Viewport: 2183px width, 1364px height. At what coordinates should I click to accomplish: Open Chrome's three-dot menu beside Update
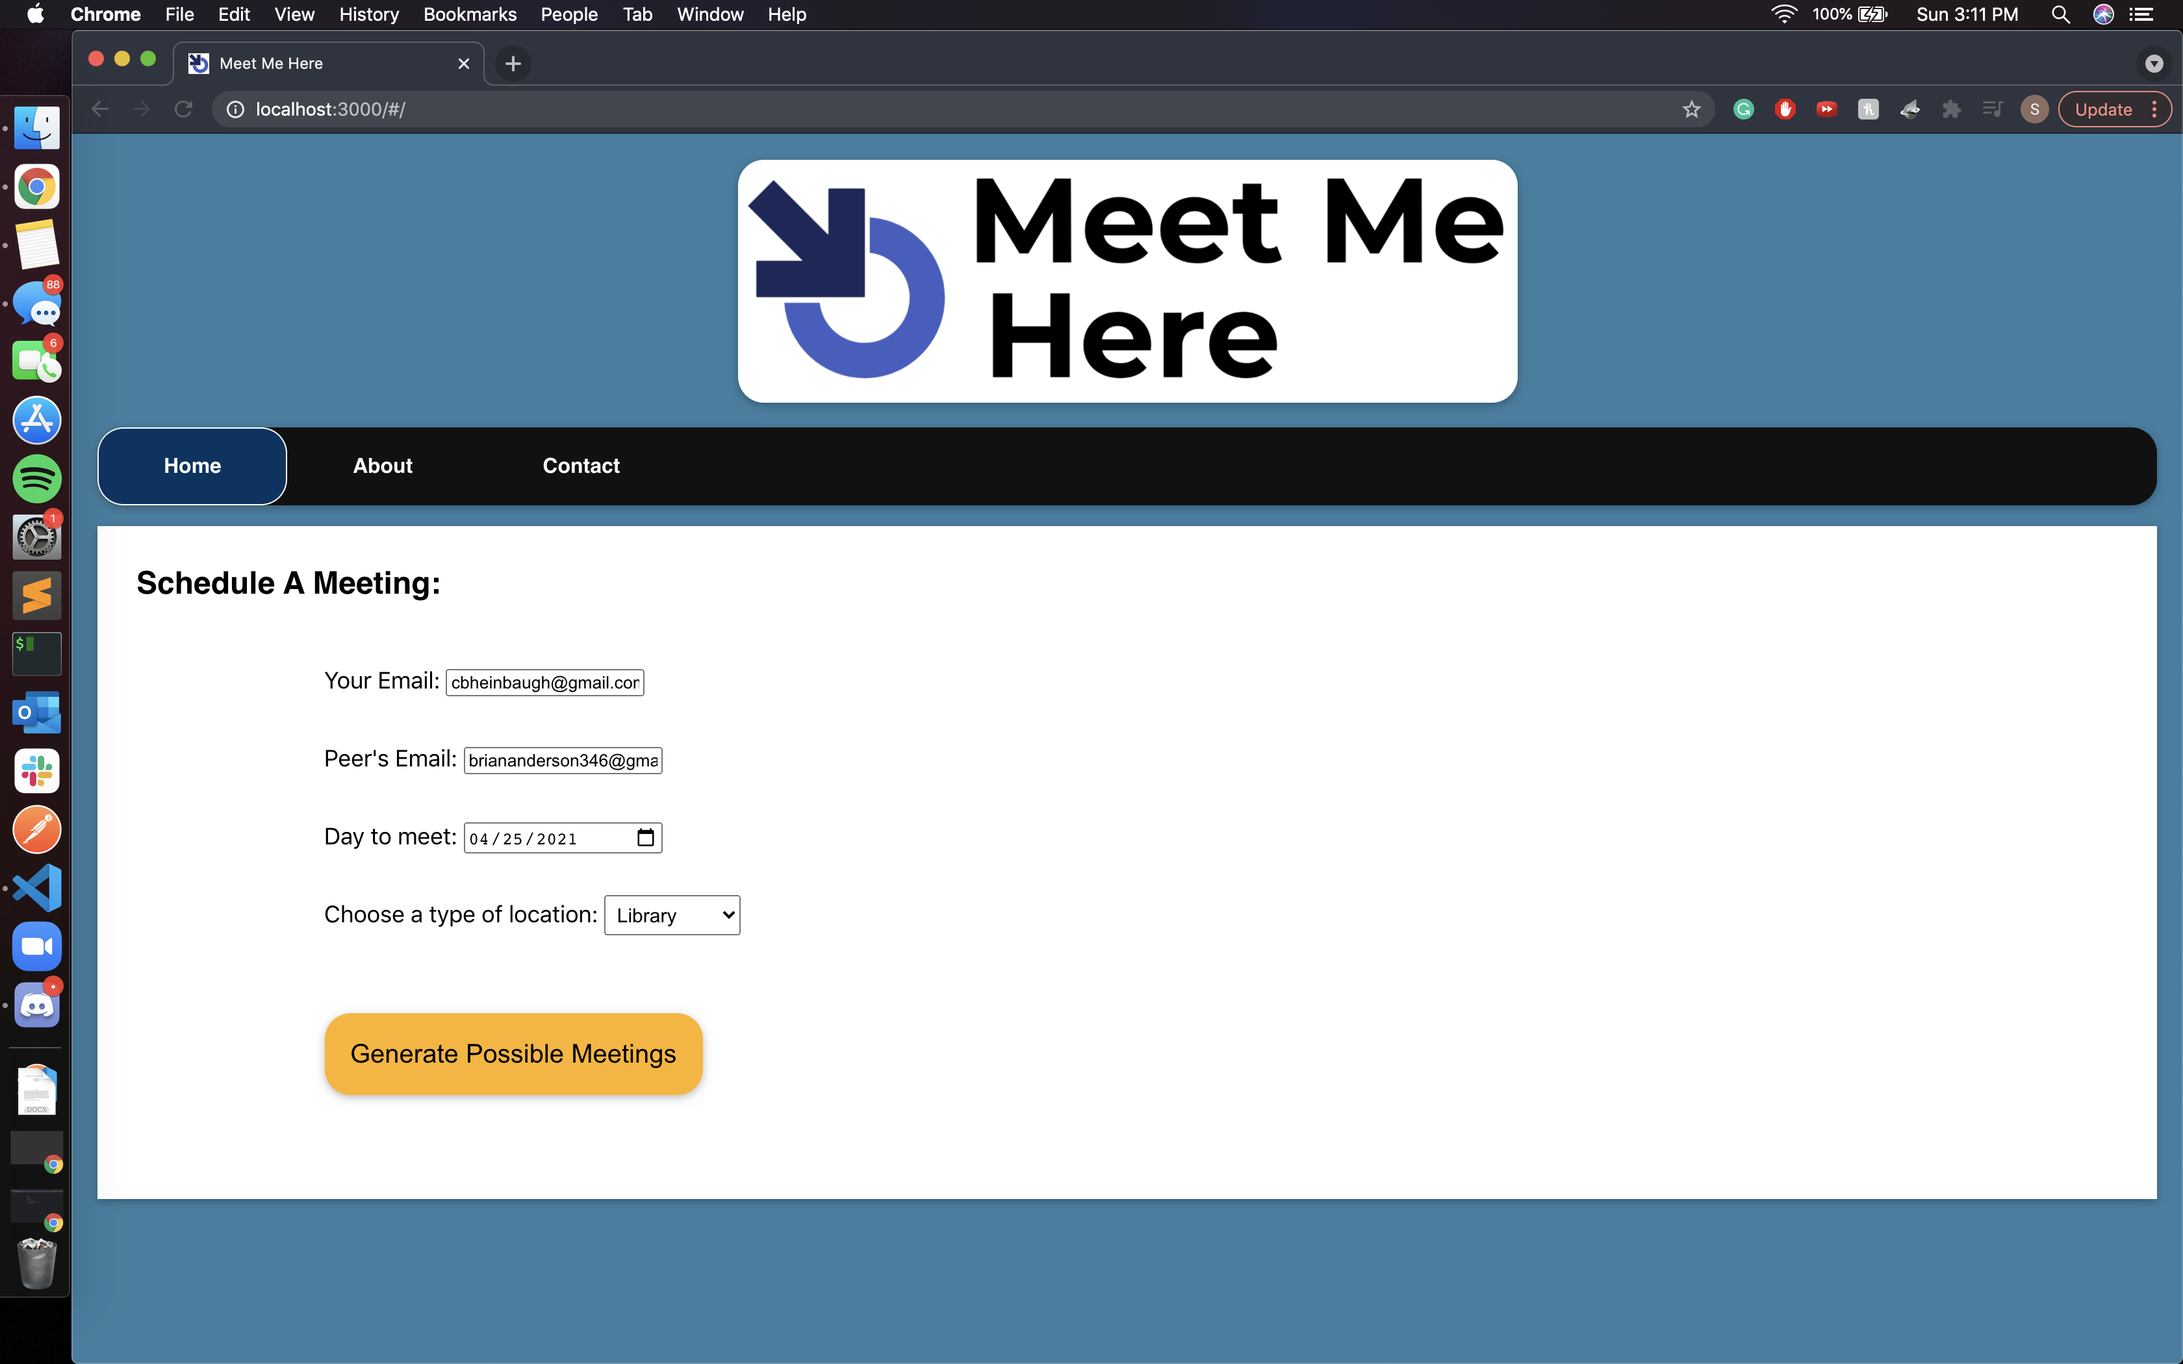2155,109
